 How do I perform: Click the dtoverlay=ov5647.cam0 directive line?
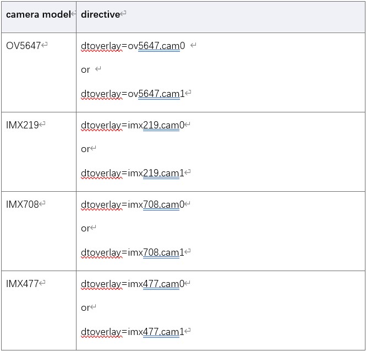(x=133, y=46)
